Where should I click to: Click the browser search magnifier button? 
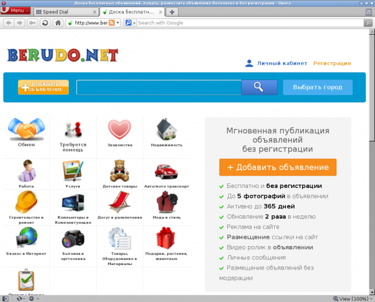[x=368, y=23]
